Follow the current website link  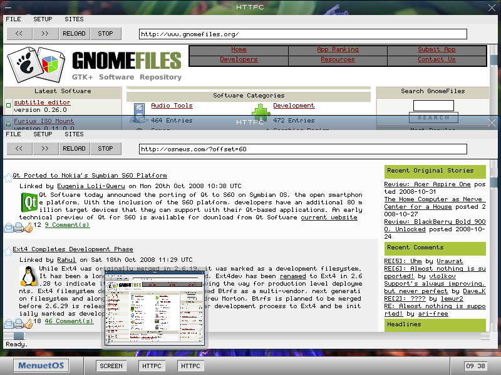(x=329, y=217)
